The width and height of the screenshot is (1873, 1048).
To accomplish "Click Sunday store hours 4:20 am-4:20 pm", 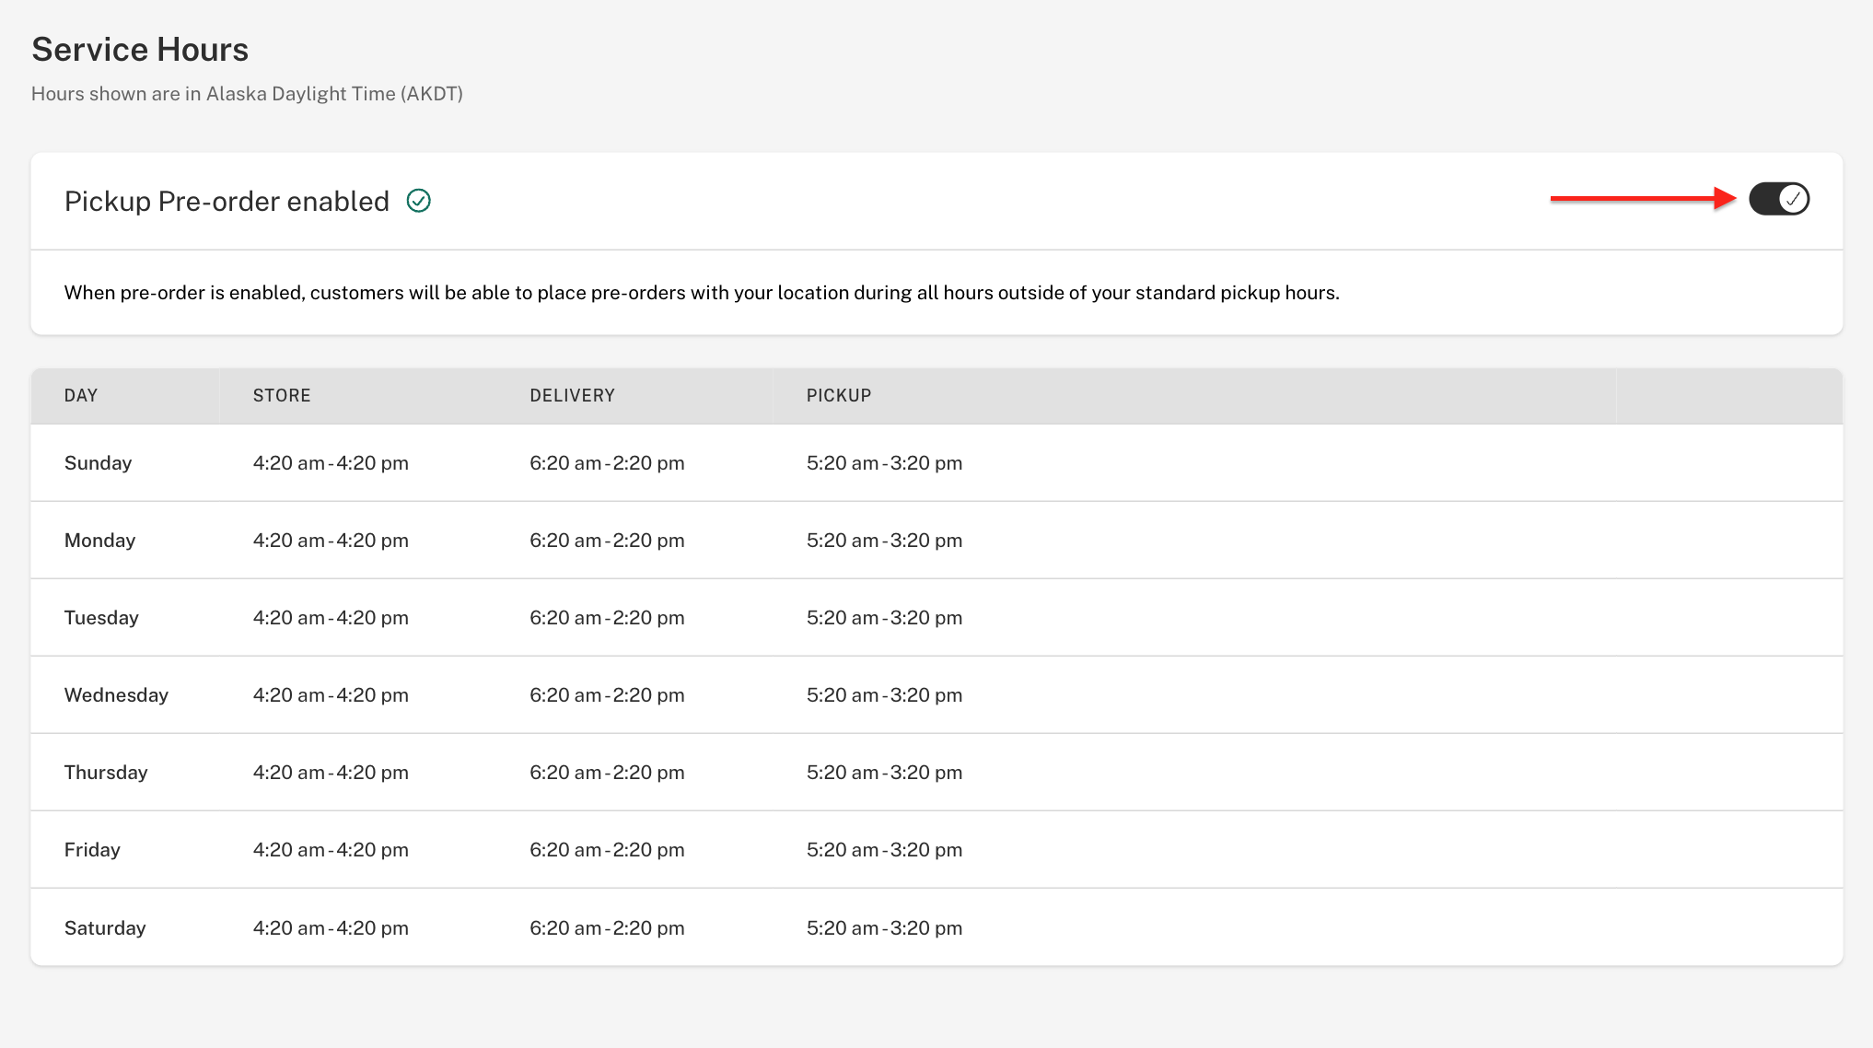I will tap(331, 463).
